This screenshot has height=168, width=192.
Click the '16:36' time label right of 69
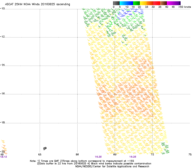133,157
